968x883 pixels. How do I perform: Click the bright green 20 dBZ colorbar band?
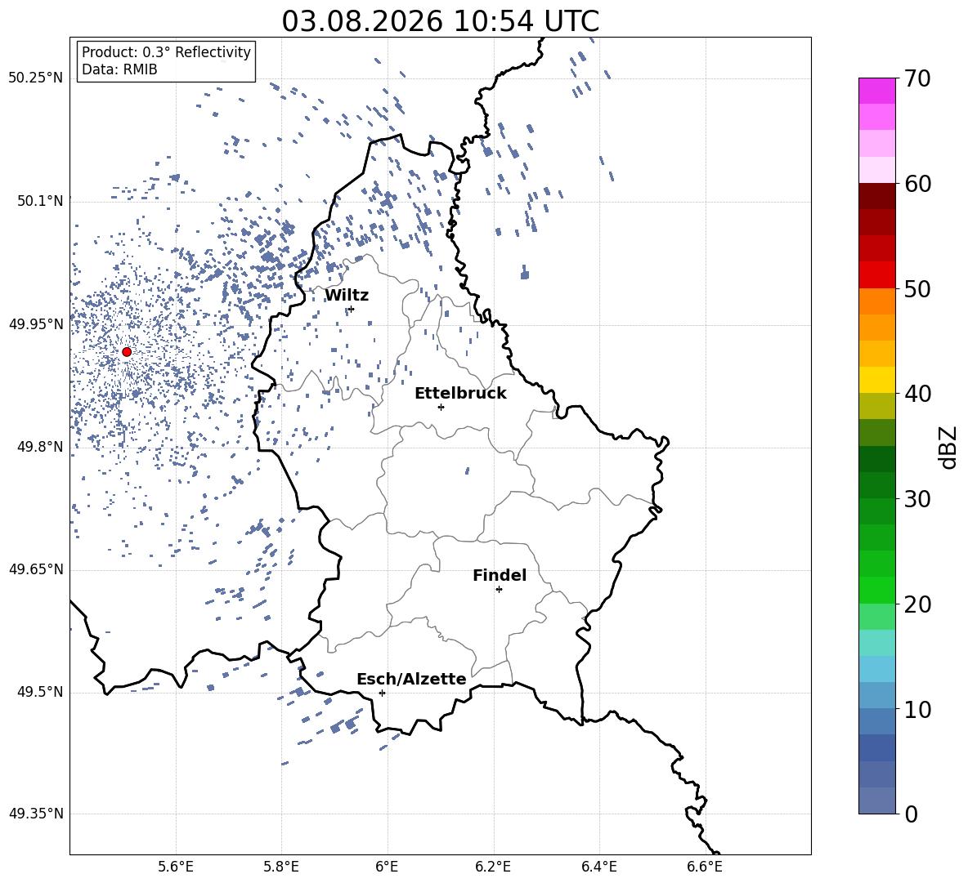pos(877,590)
